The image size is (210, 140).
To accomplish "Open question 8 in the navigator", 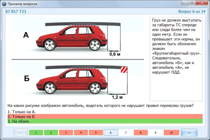I will point(141,133).
